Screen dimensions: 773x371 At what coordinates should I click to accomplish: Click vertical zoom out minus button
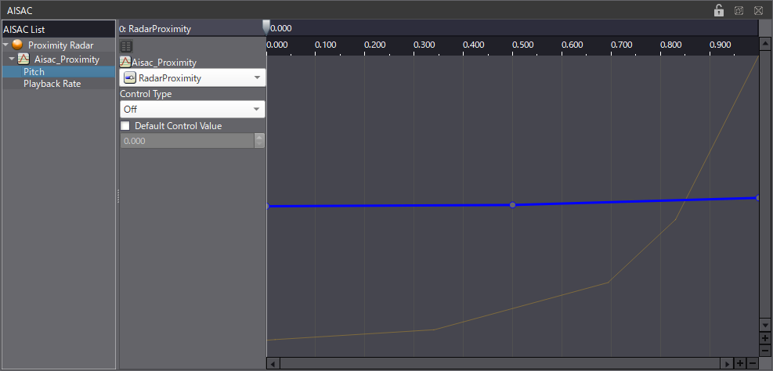point(765,351)
